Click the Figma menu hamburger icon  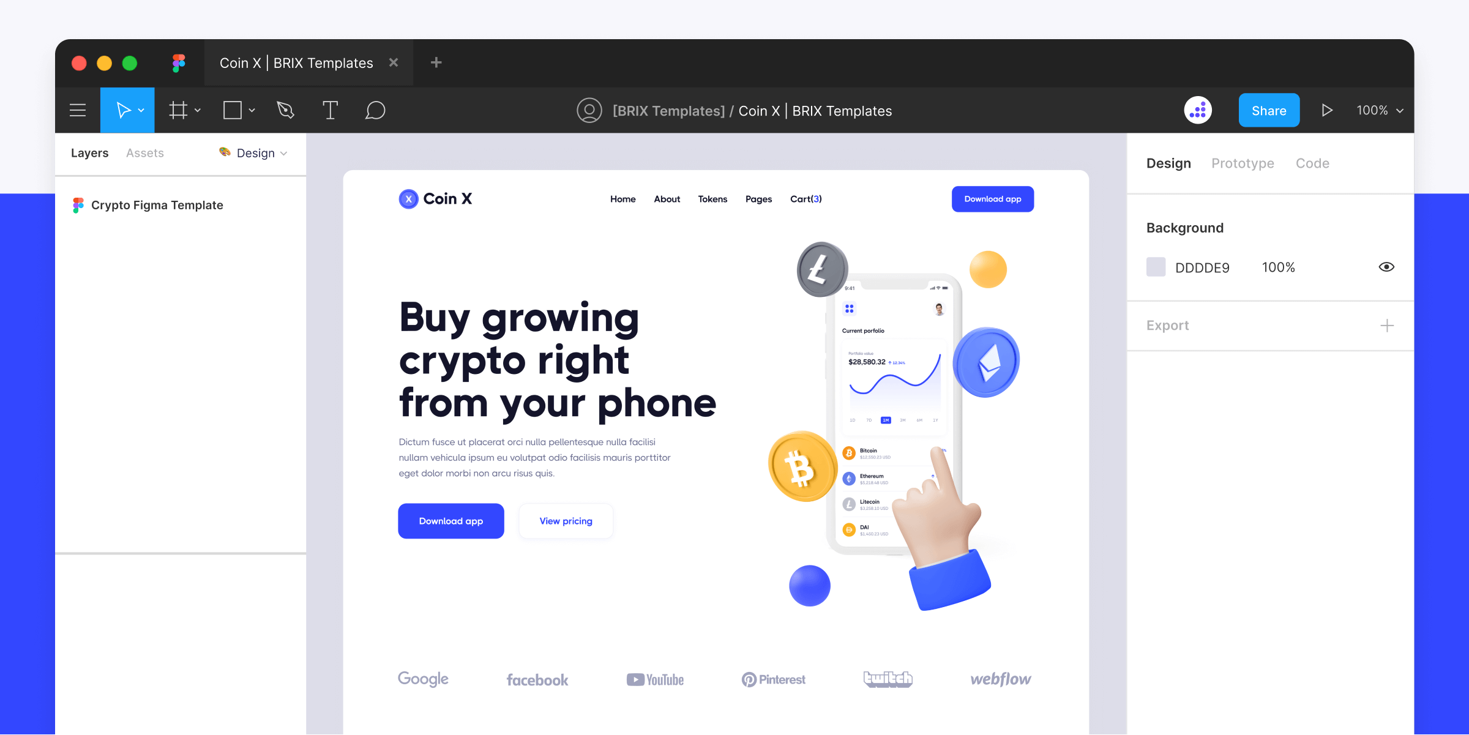click(80, 110)
